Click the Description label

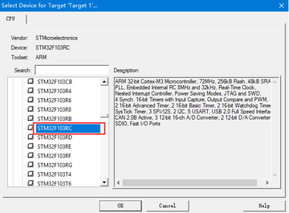click(x=127, y=70)
